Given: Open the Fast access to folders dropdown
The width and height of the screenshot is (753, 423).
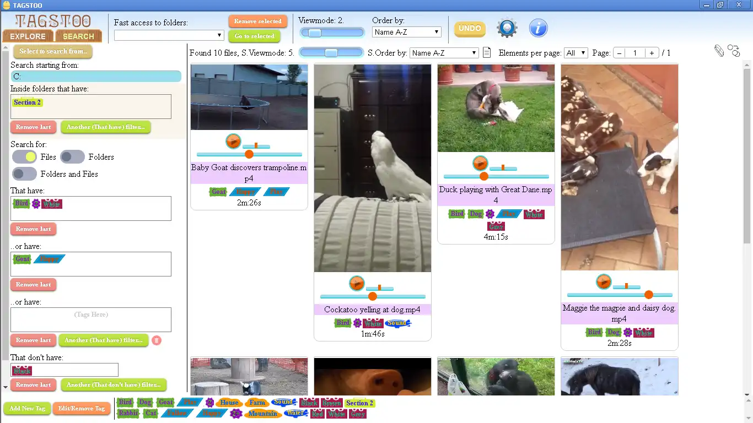Looking at the screenshot, I should click(169, 35).
